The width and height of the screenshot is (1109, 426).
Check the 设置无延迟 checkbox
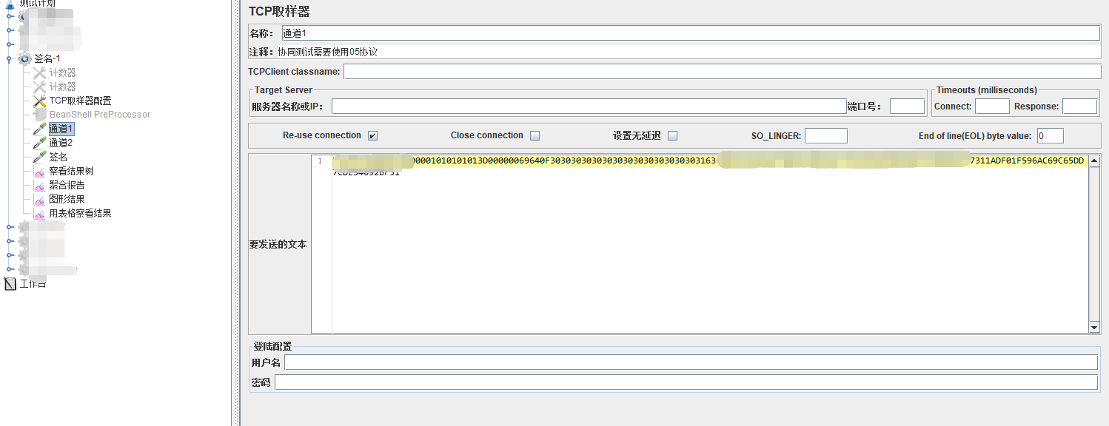673,135
